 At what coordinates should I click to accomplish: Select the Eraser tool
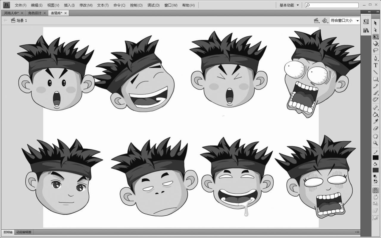[x=375, y=128]
